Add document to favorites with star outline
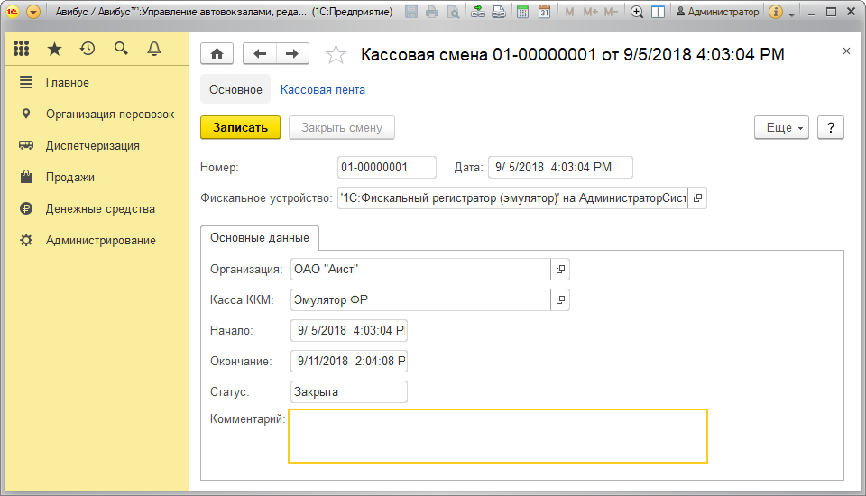The height and width of the screenshot is (496, 866). [336, 55]
